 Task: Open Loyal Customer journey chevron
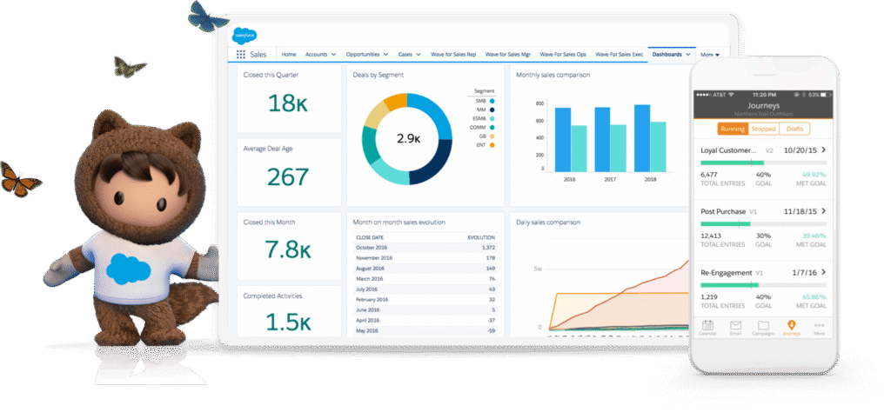click(823, 150)
